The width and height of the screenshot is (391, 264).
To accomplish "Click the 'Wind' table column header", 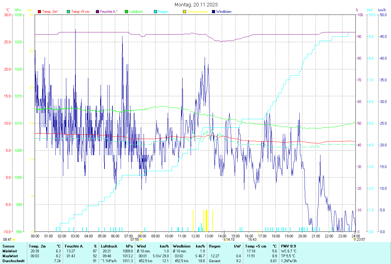I will click(141, 246).
